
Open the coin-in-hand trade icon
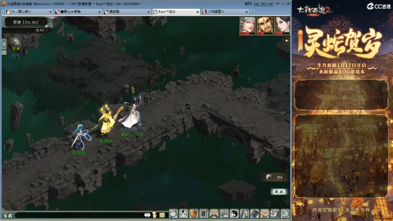coord(224,213)
